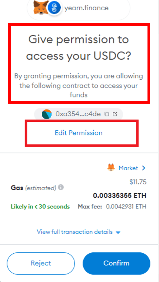Copy the contract address with the copy icon

[107, 114]
